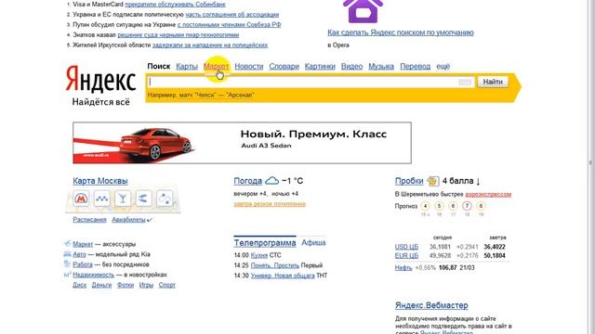Open the Деньги link
The height and width of the screenshot is (334, 595).
coord(101,285)
